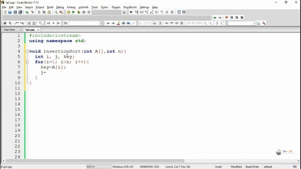
Task: Click the Windows (CR+LF) status entry
Action: [123, 167]
